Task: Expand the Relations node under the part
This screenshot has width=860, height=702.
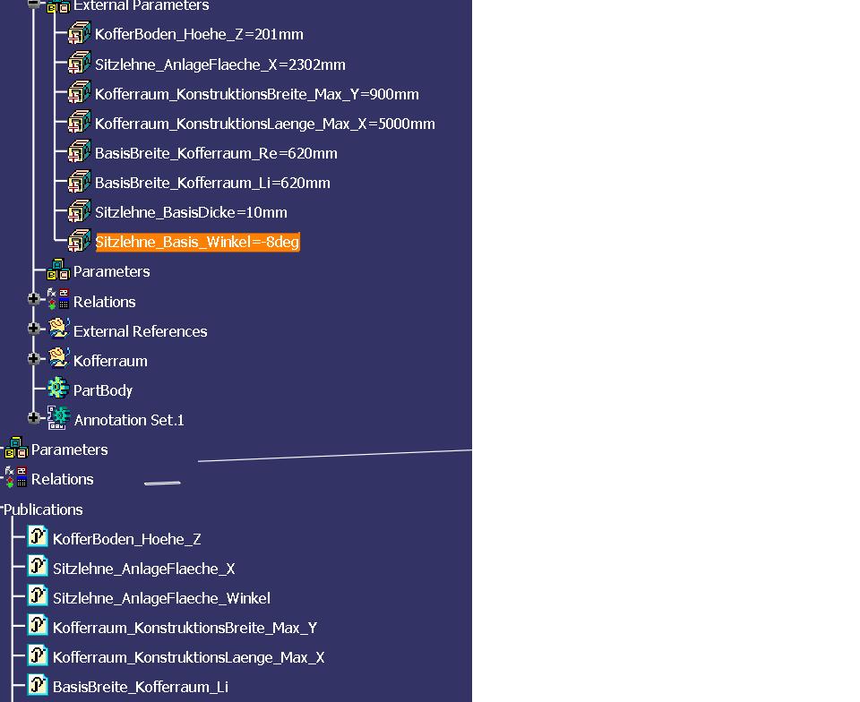Action: [33, 299]
